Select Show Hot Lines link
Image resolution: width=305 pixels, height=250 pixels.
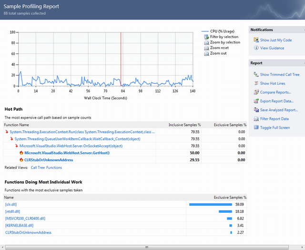pyautogui.click(x=273, y=83)
